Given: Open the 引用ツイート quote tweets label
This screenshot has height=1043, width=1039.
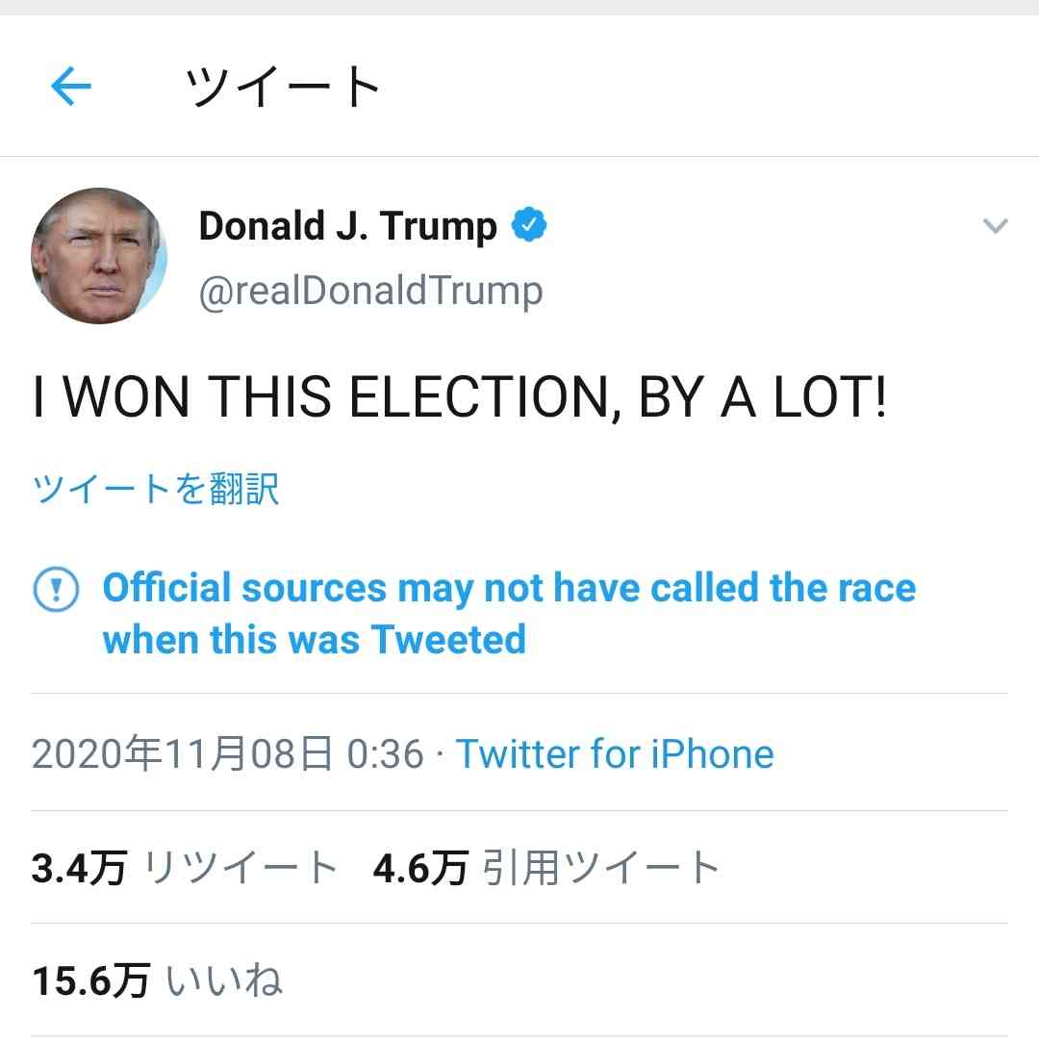Looking at the screenshot, I should click(x=601, y=868).
